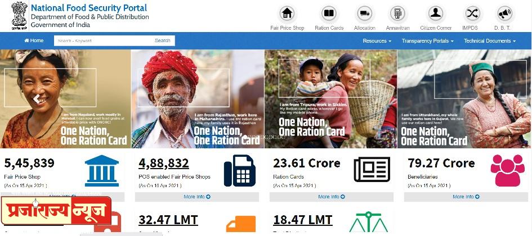Go to previous carousel slide arrow
This screenshot has width=532, height=236.
point(36,99)
